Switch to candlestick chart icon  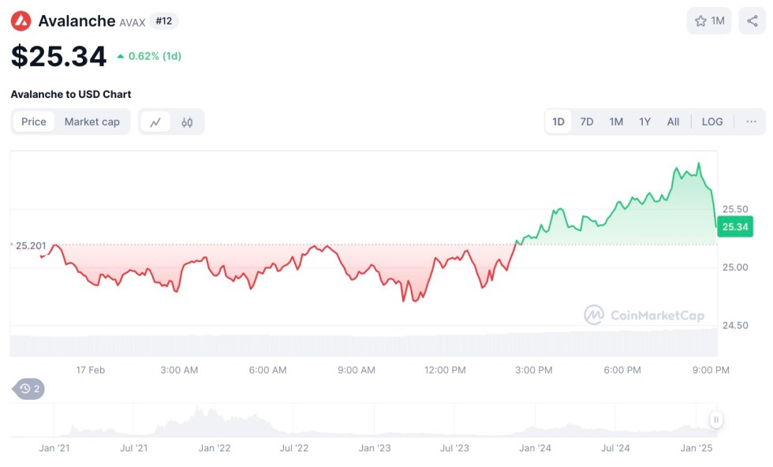tap(187, 122)
